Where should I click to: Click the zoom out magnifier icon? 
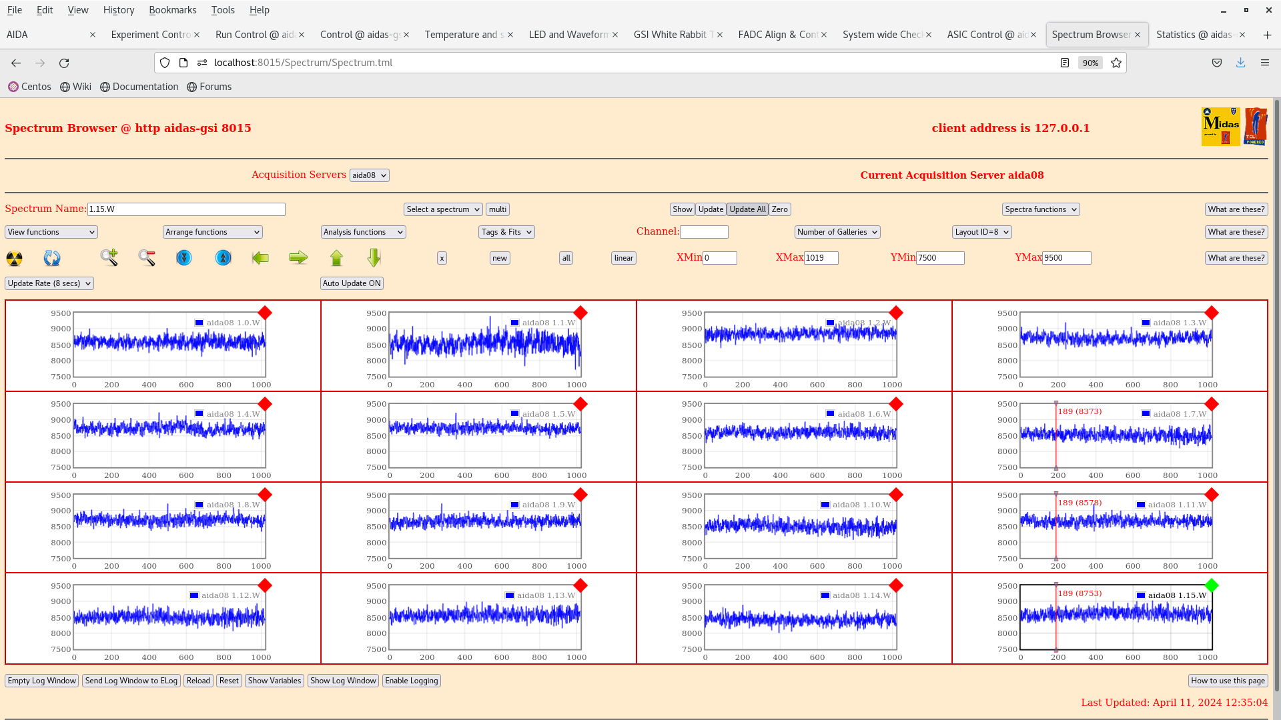coord(147,257)
